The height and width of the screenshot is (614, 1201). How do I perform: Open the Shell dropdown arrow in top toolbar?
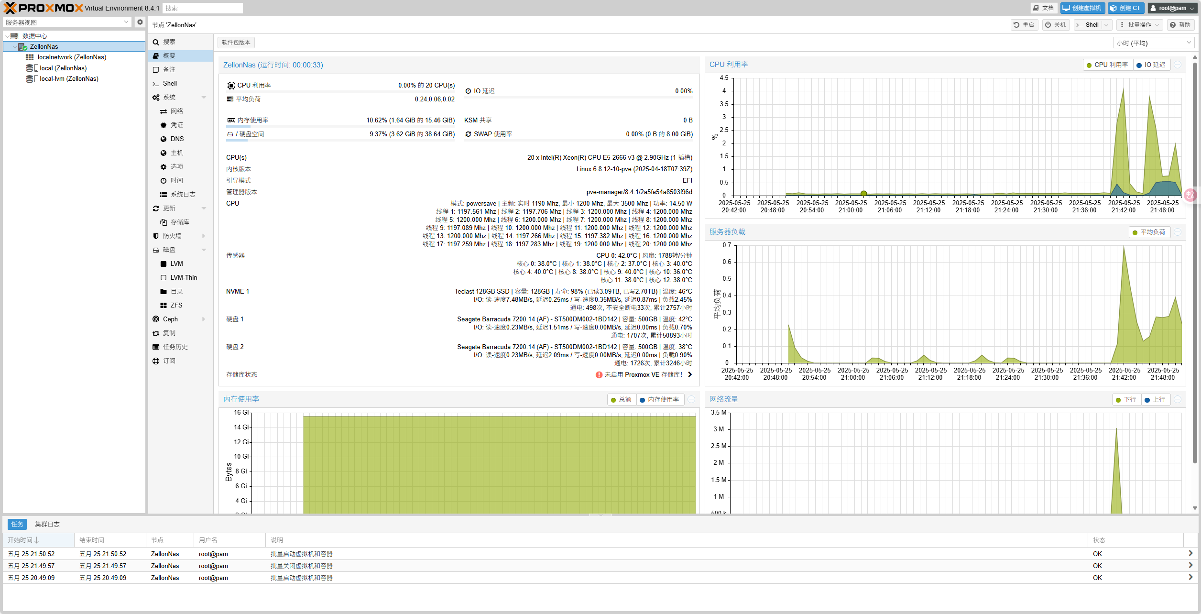(1106, 25)
